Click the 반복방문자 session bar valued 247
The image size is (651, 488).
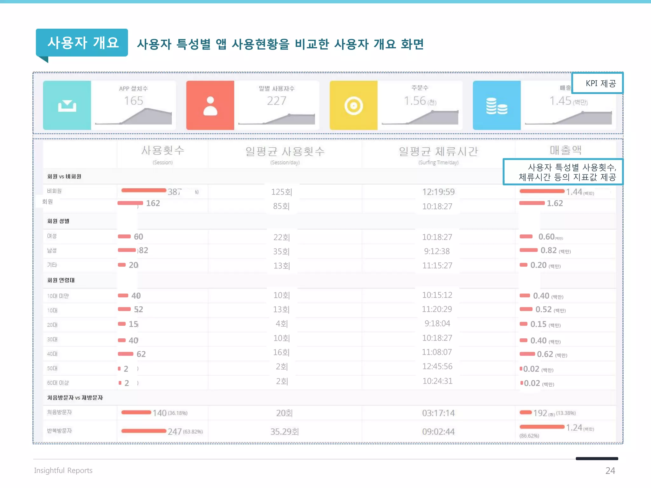click(x=144, y=431)
